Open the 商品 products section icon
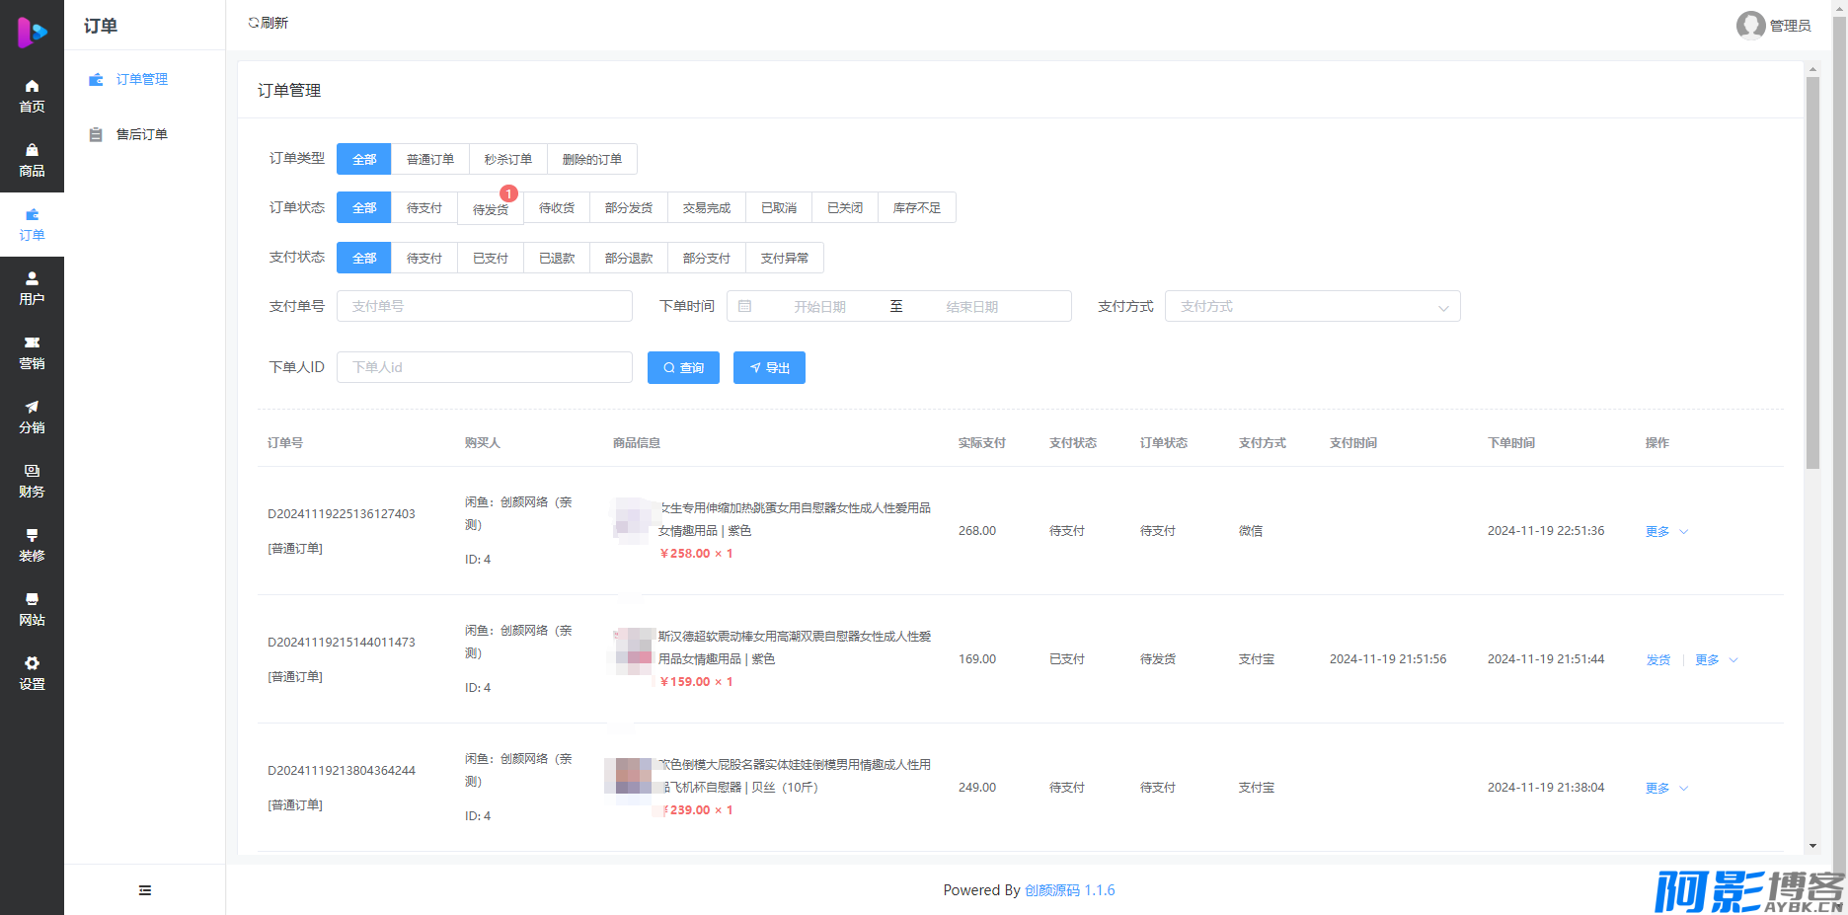 point(32,151)
